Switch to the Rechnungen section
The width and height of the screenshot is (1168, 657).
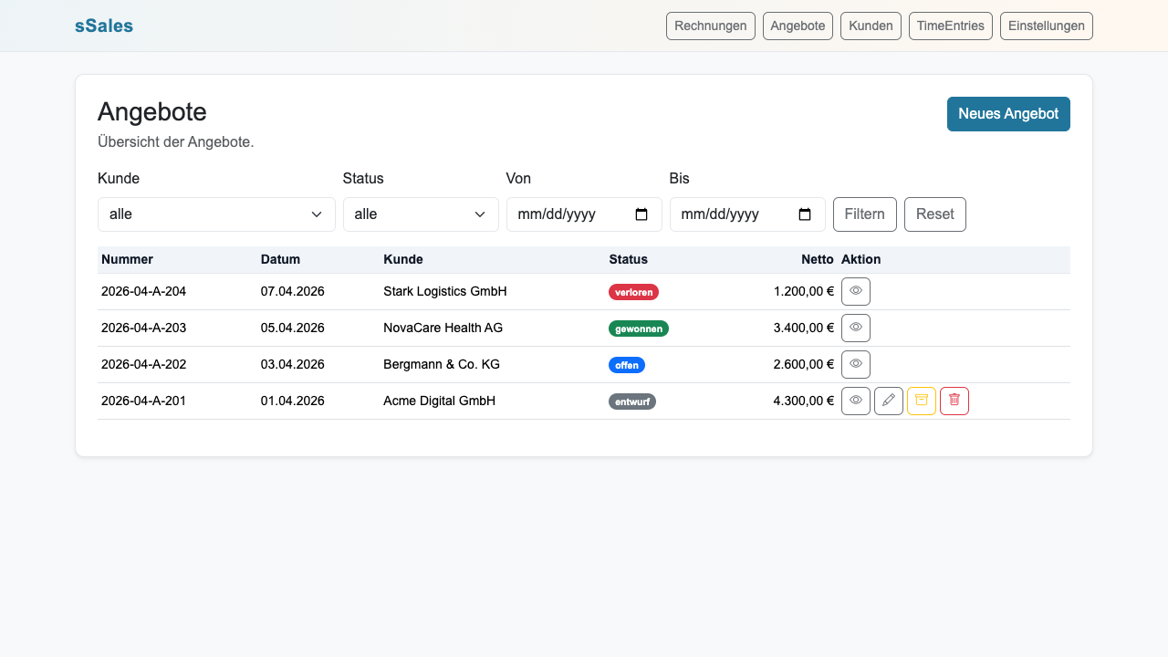click(710, 26)
